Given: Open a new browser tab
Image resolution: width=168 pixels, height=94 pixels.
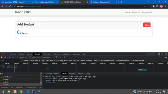Looking at the screenshot, I should 121,2.
